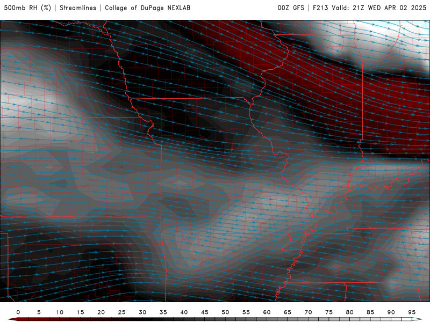Pick the light swatch between 90 and 95
This screenshot has width=430, height=322.
(x=401, y=319)
